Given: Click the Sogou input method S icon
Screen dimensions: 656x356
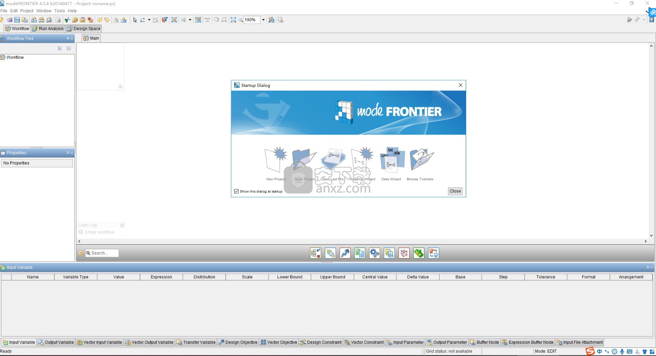Looking at the screenshot, I should coord(590,351).
